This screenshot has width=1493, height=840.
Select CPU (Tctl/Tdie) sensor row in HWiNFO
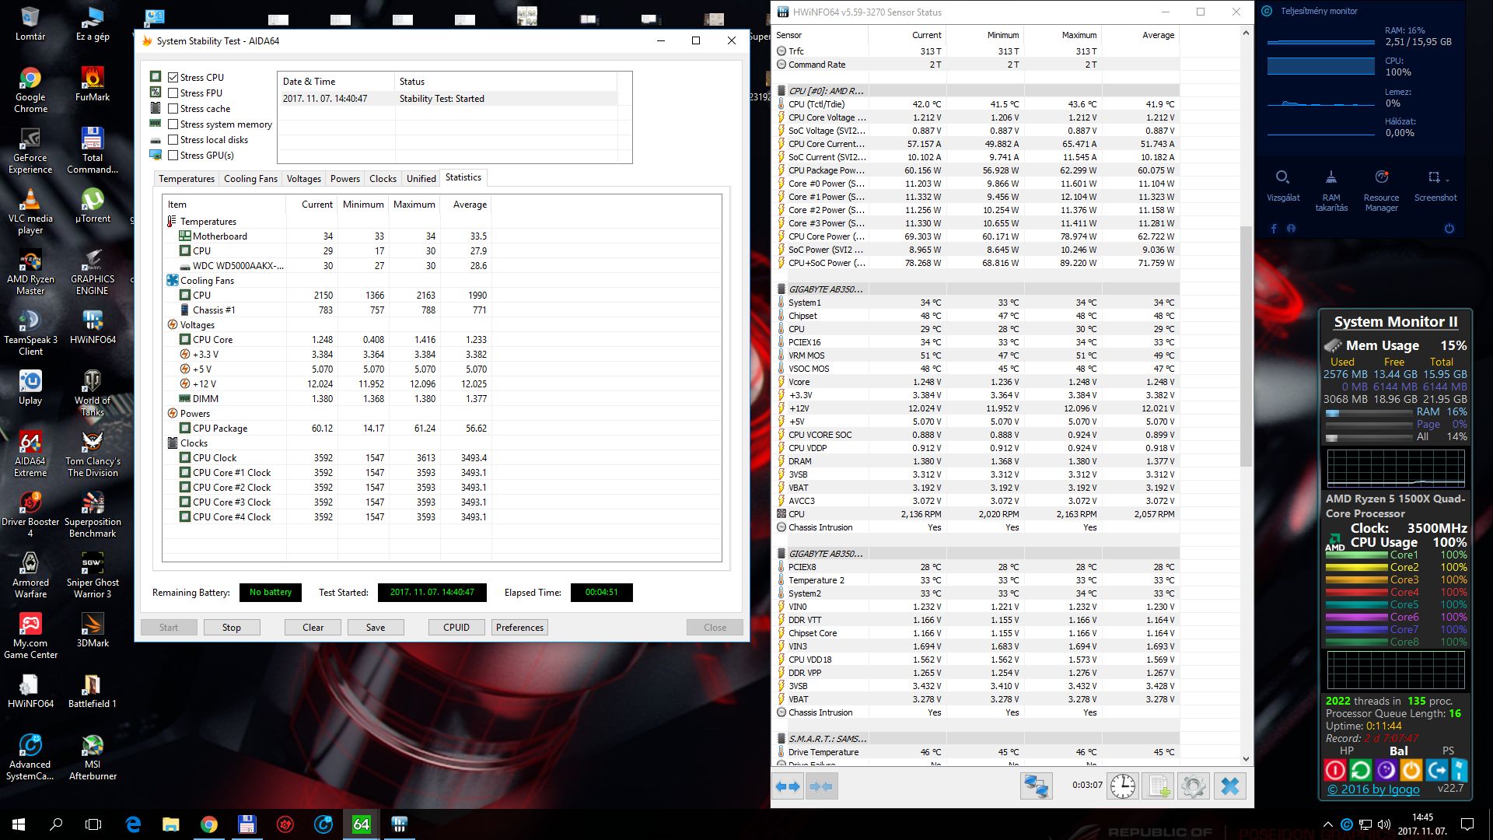(x=977, y=104)
